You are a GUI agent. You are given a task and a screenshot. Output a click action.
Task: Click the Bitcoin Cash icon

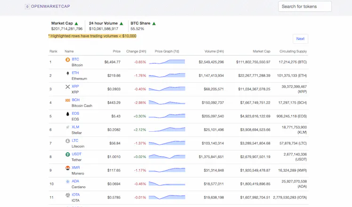click(x=68, y=100)
